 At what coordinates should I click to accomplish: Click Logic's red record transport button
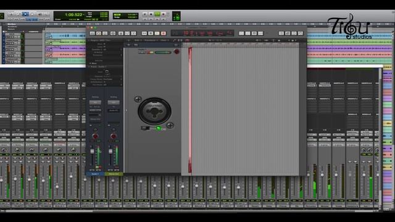164,33
